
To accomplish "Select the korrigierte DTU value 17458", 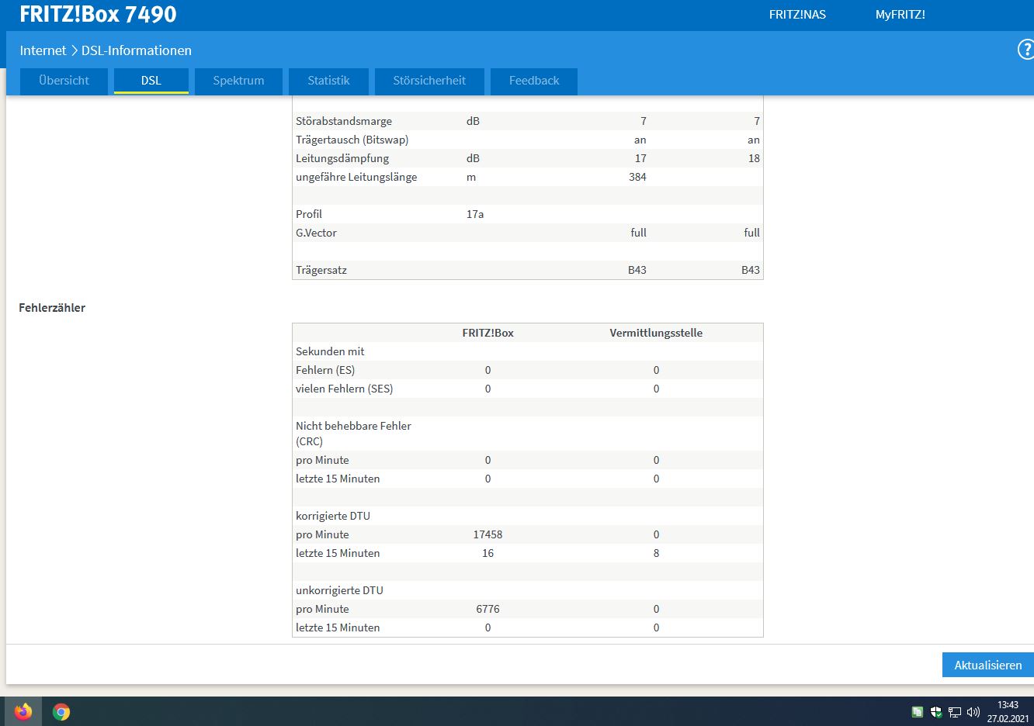I will pos(488,534).
